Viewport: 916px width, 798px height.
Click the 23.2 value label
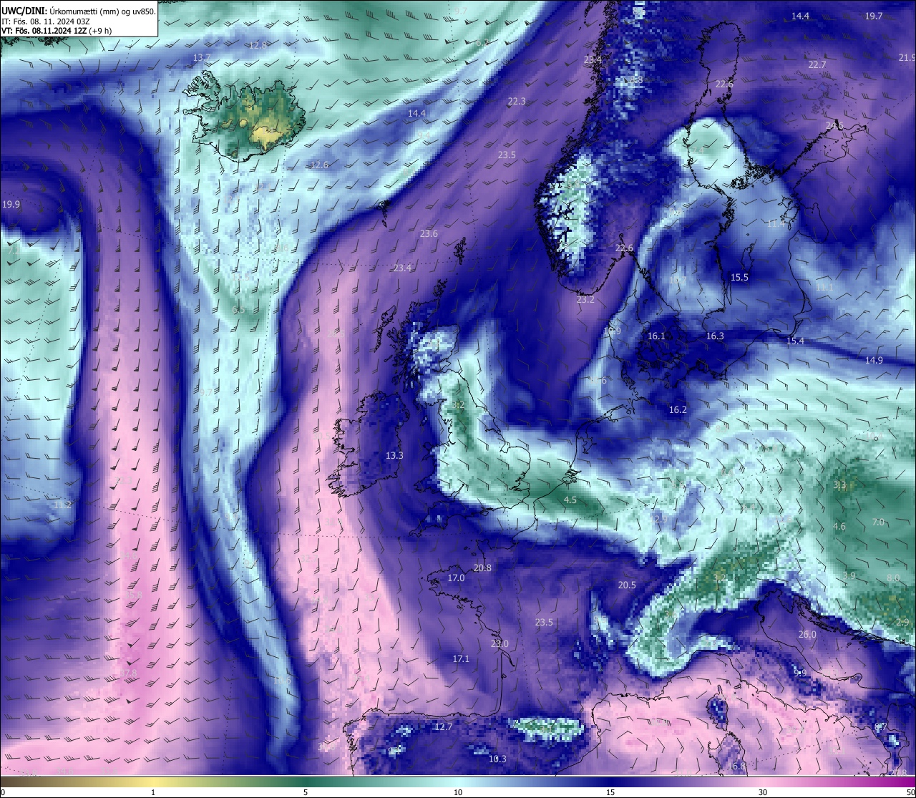click(585, 299)
